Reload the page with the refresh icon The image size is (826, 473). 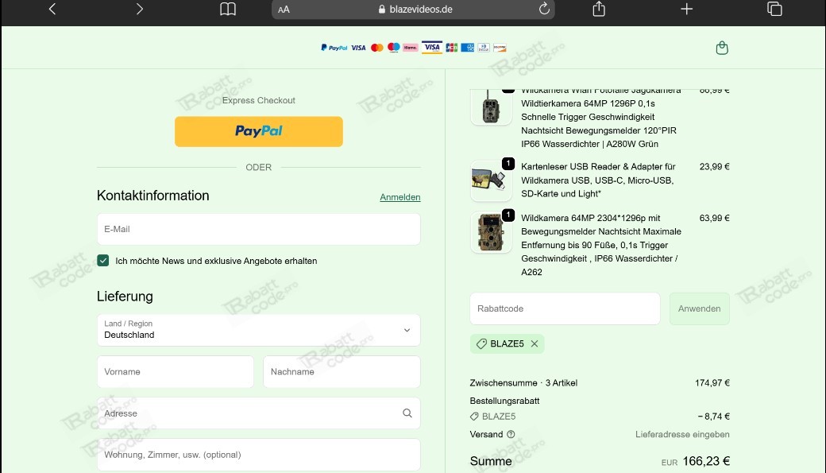point(544,9)
